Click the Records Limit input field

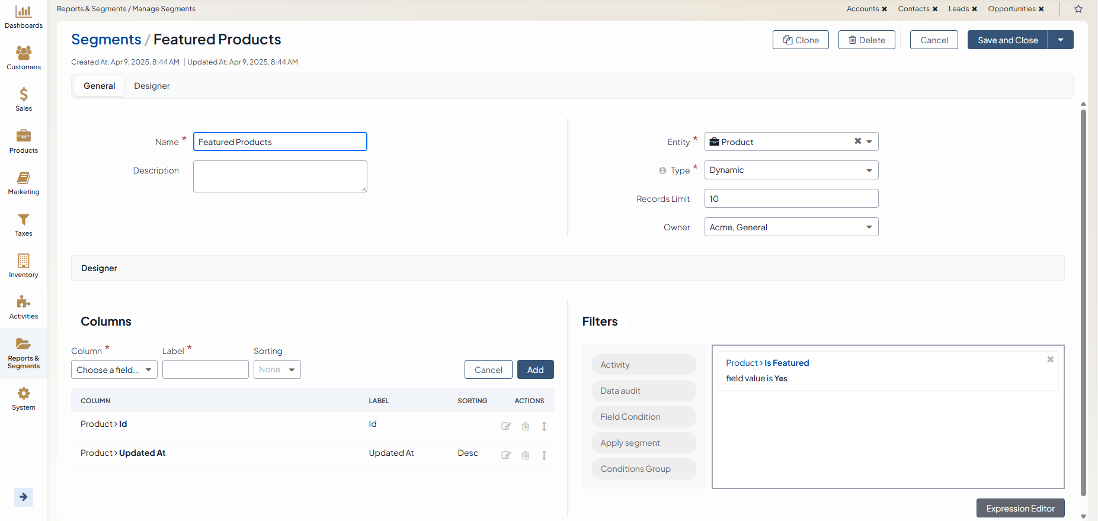click(x=791, y=199)
